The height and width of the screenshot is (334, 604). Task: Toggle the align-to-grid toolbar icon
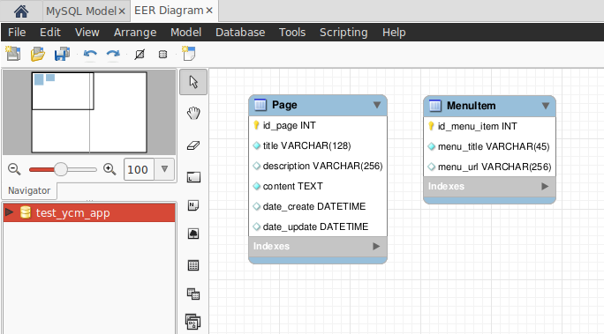163,54
